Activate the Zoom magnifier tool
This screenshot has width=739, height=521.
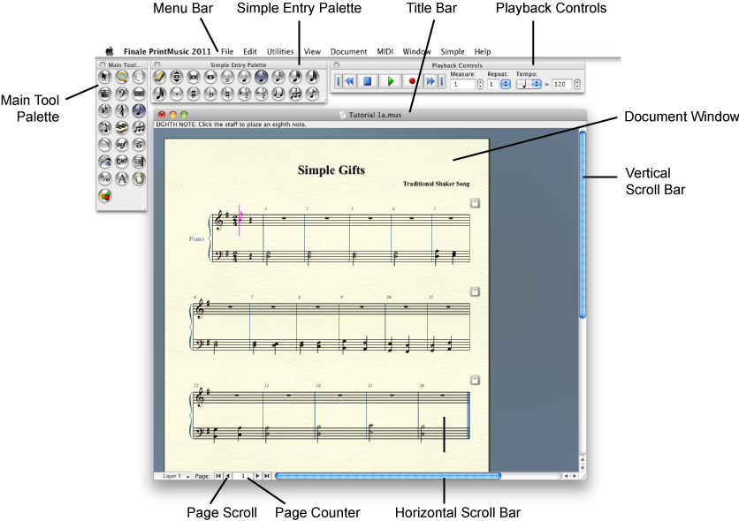(122, 77)
